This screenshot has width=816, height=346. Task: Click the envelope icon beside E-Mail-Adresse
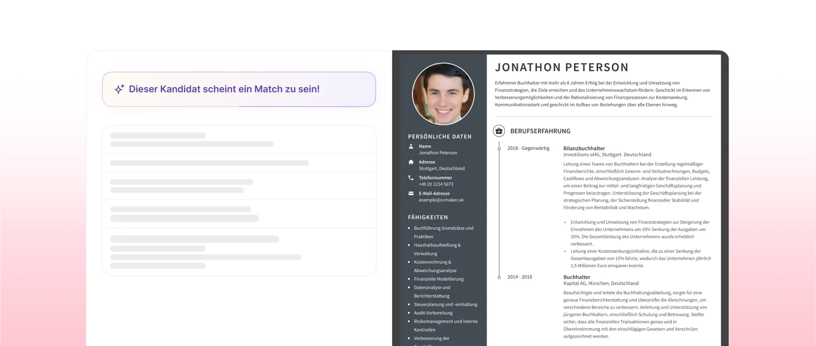[x=411, y=193]
